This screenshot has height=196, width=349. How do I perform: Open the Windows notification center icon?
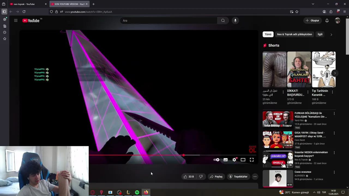click(x=343, y=192)
